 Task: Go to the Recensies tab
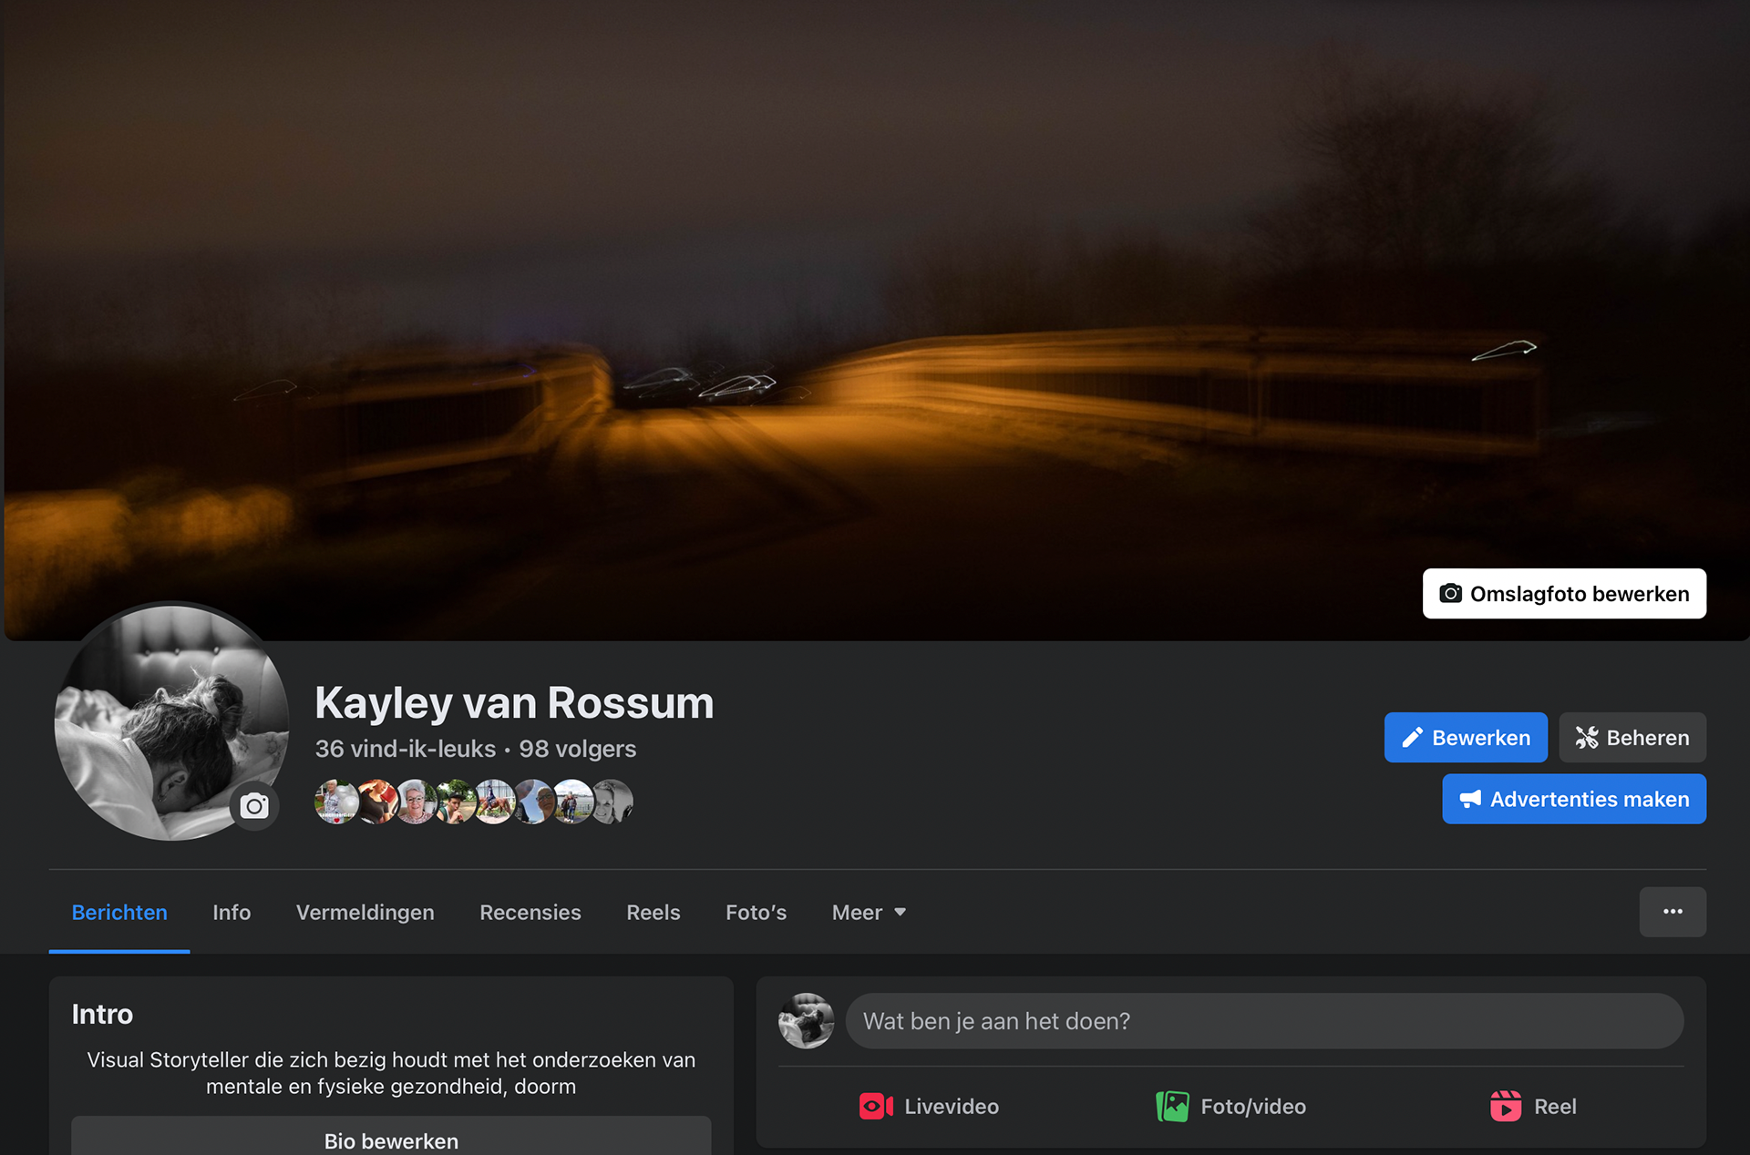[x=530, y=913]
